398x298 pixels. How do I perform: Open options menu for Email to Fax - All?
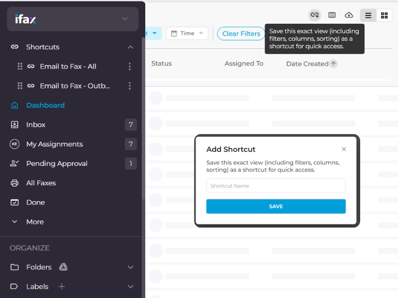coord(129,66)
